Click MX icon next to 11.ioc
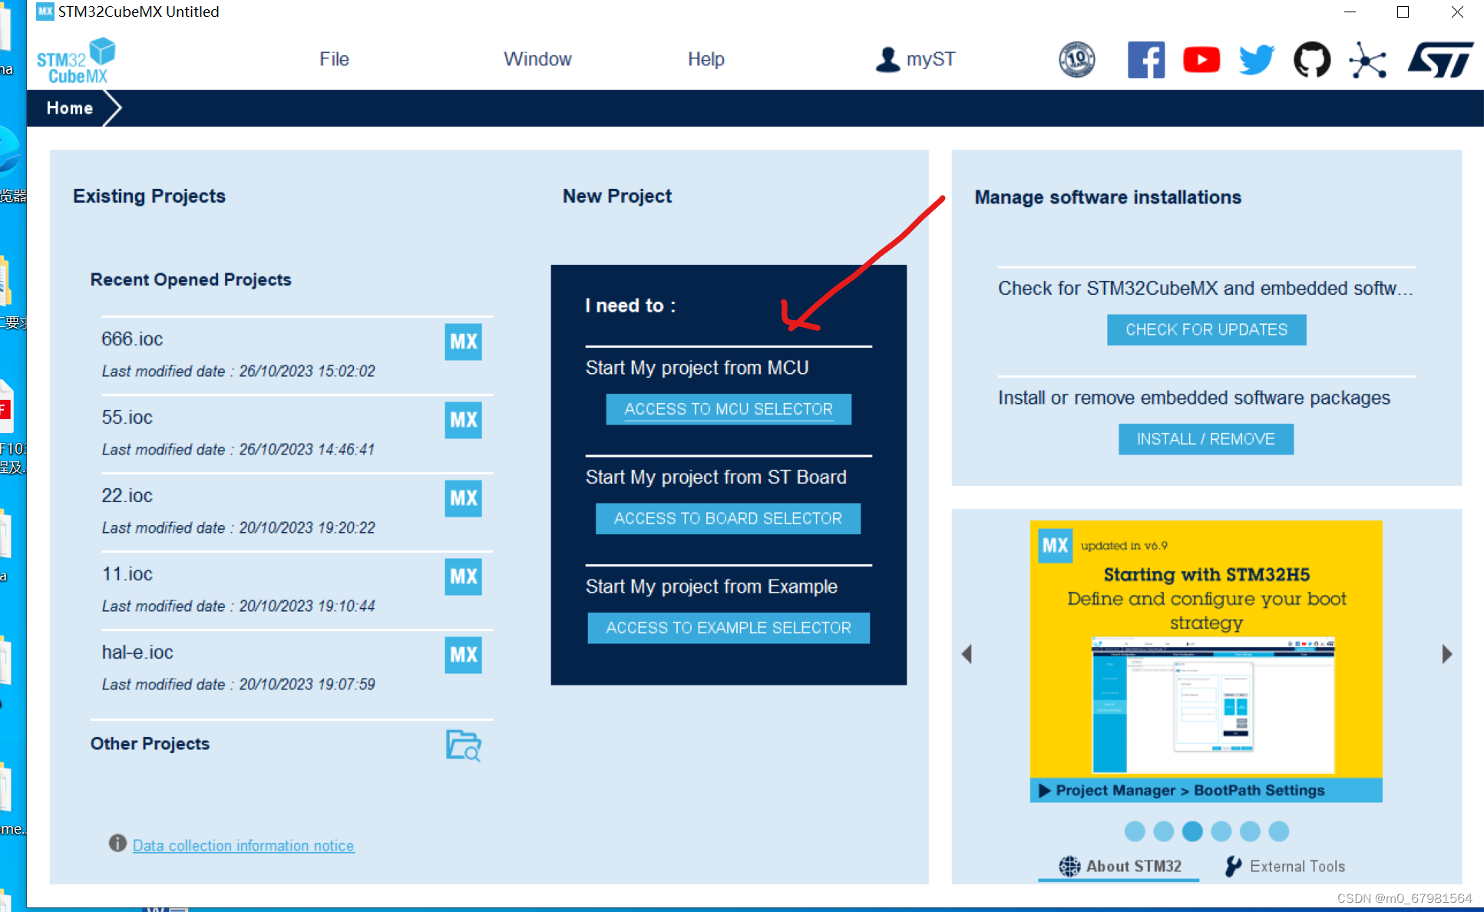 (464, 577)
